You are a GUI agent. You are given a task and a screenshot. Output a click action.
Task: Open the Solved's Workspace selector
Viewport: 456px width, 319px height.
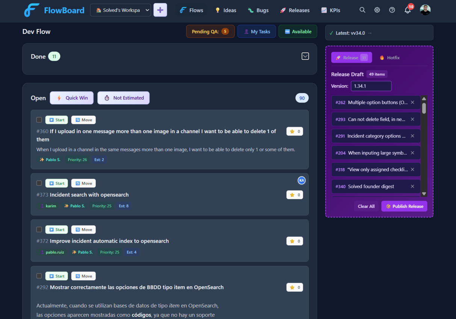pyautogui.click(x=120, y=10)
